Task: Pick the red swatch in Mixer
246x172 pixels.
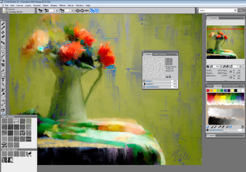Action: [208, 91]
